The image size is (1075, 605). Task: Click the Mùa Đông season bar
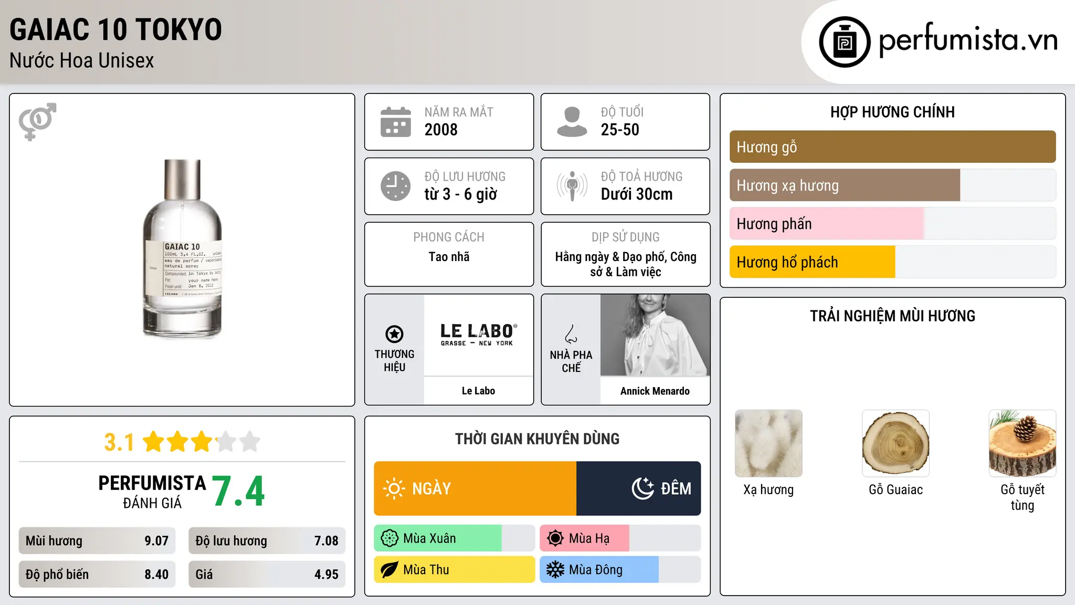[x=620, y=570]
